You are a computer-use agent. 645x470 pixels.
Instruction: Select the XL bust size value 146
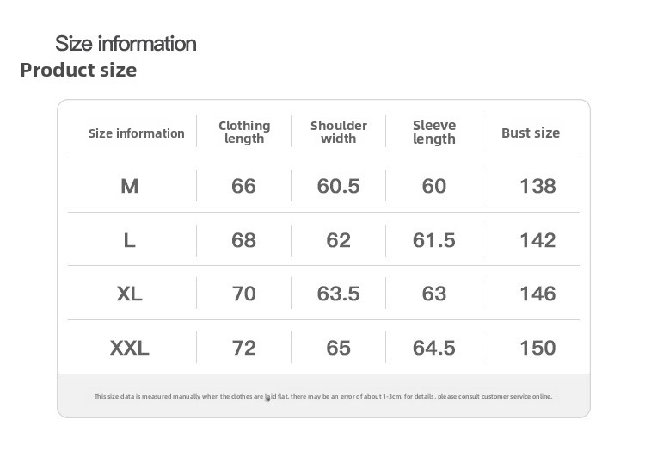tap(537, 294)
